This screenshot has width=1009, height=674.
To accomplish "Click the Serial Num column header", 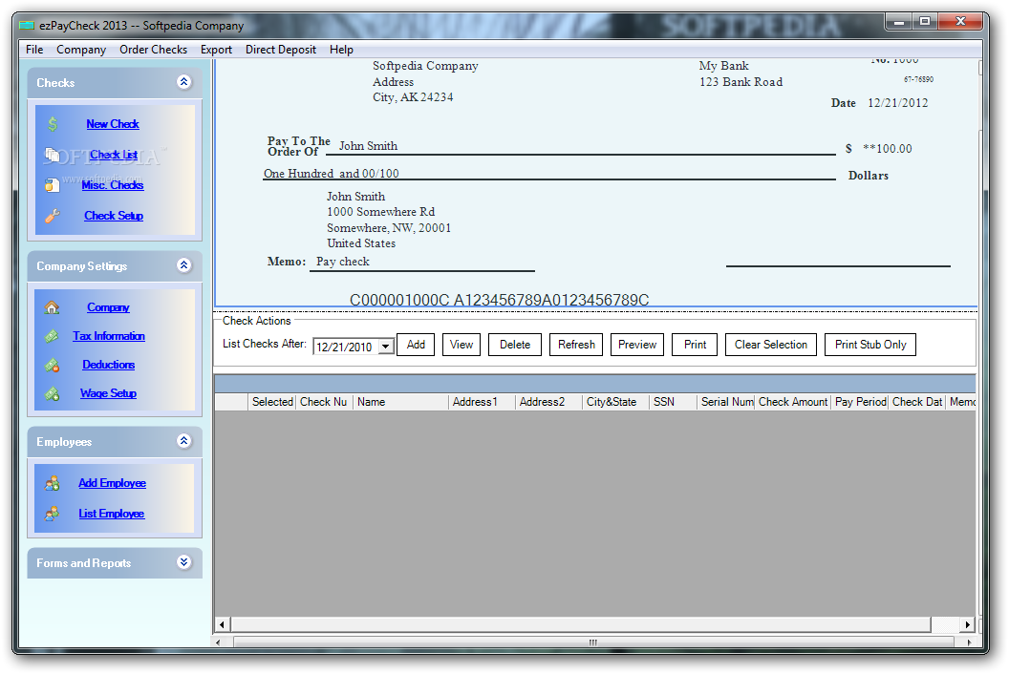I will (x=726, y=402).
